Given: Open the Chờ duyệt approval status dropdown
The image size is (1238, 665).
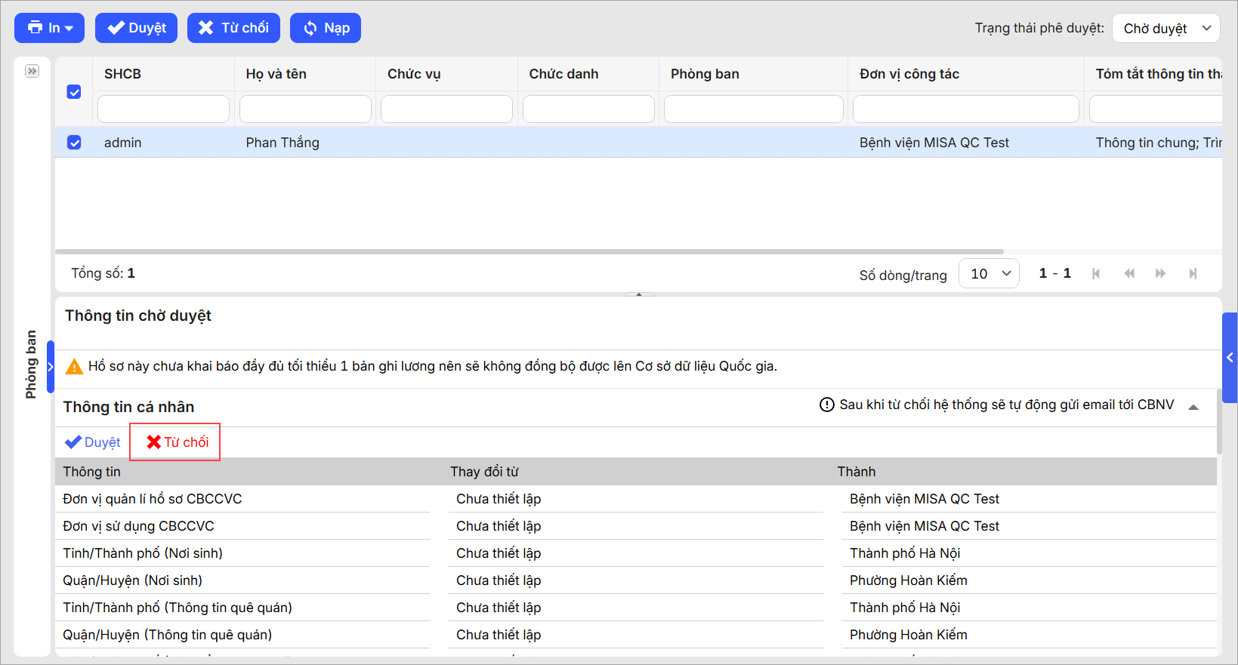Looking at the screenshot, I should [x=1165, y=29].
